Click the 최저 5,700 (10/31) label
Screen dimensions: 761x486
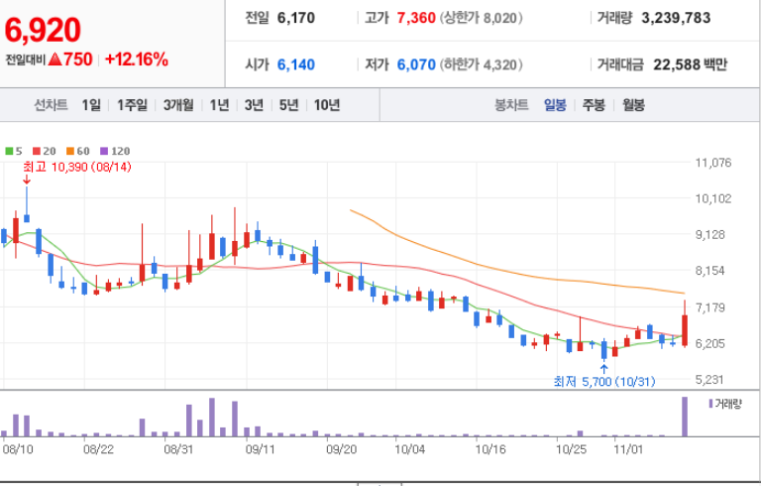604,382
